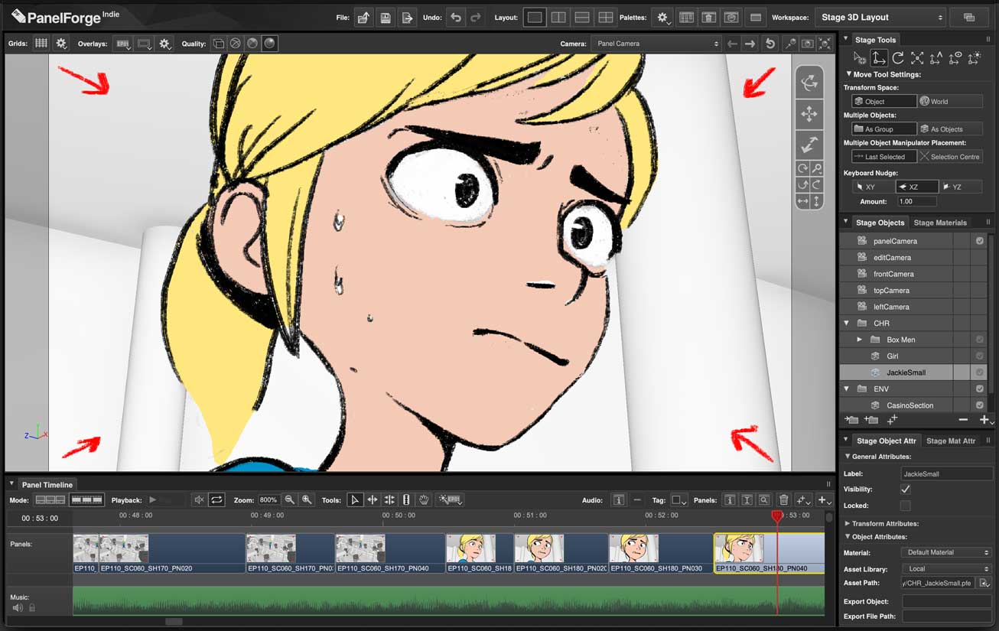Select the Scale stage tool

tap(917, 58)
